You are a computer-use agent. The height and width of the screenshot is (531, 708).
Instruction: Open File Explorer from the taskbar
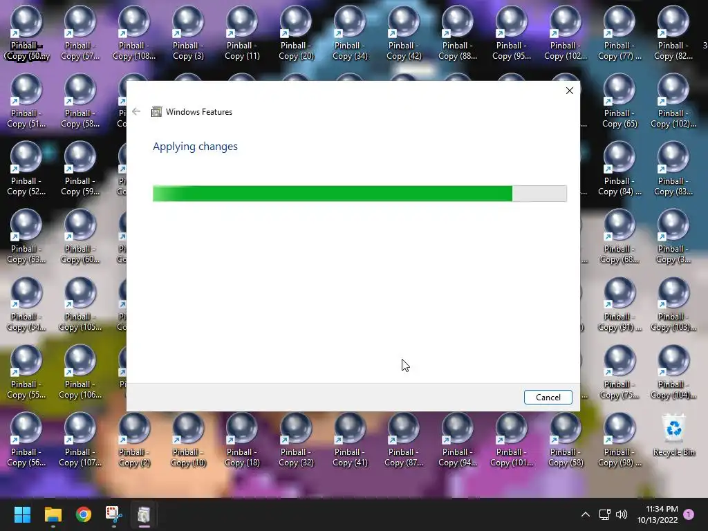click(x=53, y=514)
